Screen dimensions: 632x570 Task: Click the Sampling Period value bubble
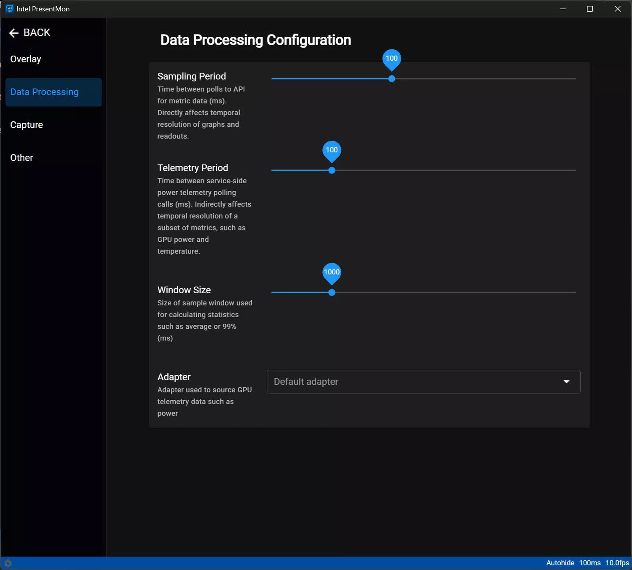coord(392,59)
